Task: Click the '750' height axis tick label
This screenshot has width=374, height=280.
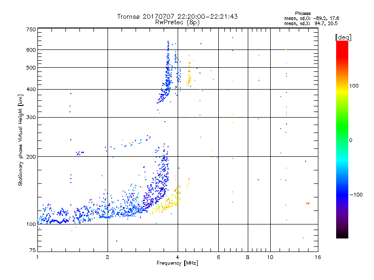Action: point(31,29)
